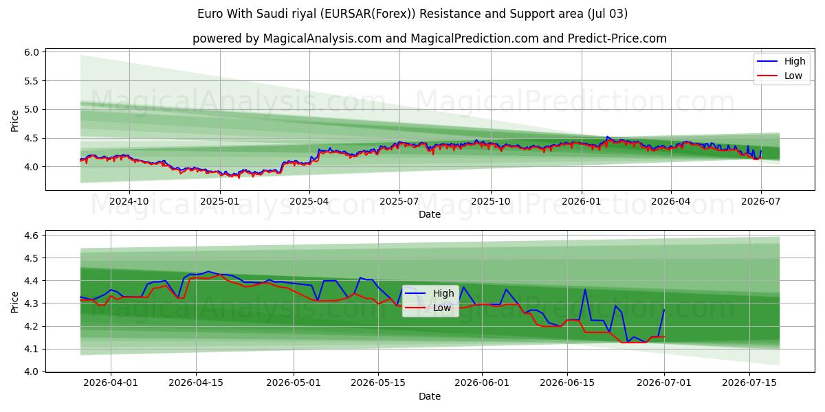Click the '2025-10' date tick label
The width and height of the screenshot is (825, 412).
click(x=490, y=201)
